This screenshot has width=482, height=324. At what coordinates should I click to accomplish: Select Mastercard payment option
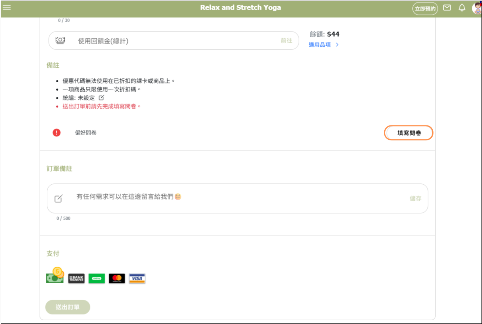point(117,278)
